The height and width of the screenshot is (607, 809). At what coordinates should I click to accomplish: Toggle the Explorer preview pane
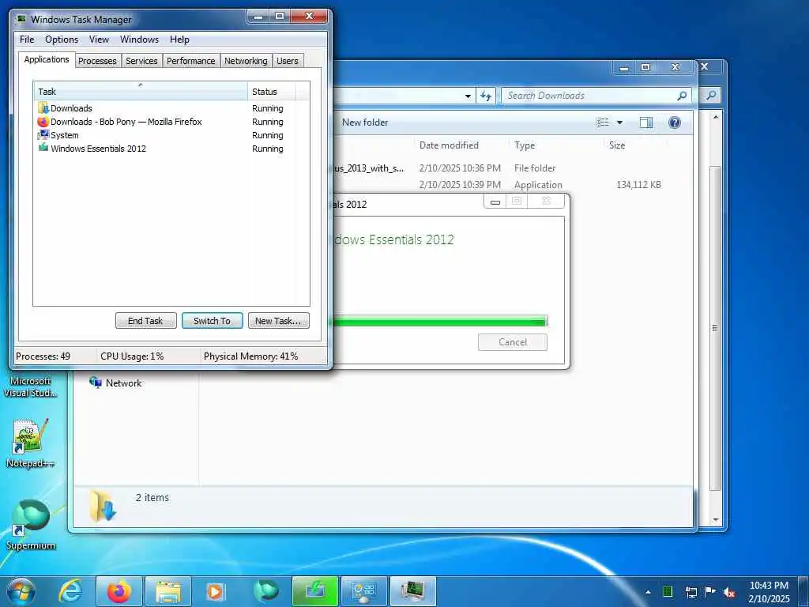[646, 123]
